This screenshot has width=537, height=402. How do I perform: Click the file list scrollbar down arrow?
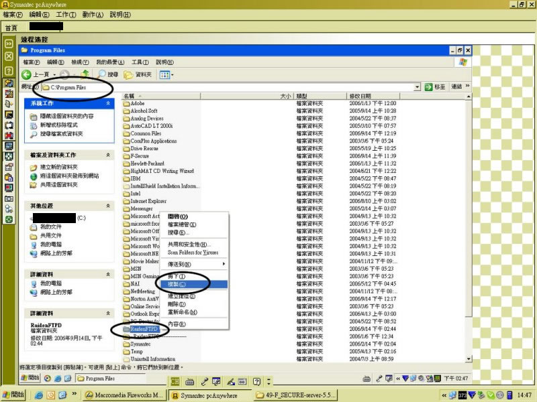click(469, 359)
